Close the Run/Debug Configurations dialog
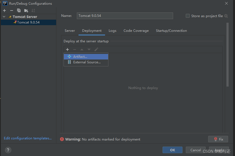The height and width of the screenshot is (156, 235). coord(226,3)
